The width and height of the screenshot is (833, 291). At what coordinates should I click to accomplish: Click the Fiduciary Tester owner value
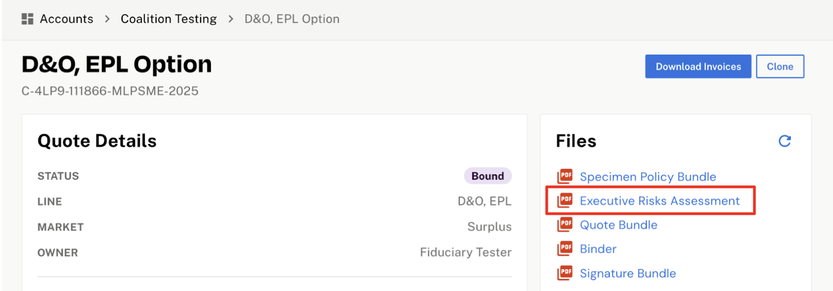point(465,252)
